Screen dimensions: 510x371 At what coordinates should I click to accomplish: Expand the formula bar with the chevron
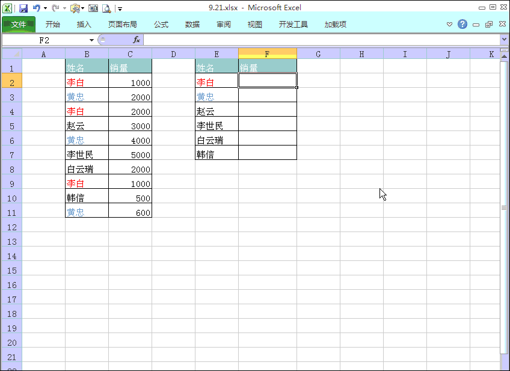[504, 39]
